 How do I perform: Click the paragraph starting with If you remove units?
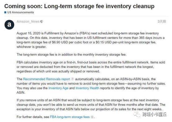(91, 105)
